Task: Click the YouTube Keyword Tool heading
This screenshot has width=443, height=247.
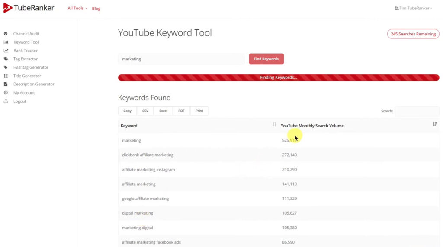Action: 165,33
